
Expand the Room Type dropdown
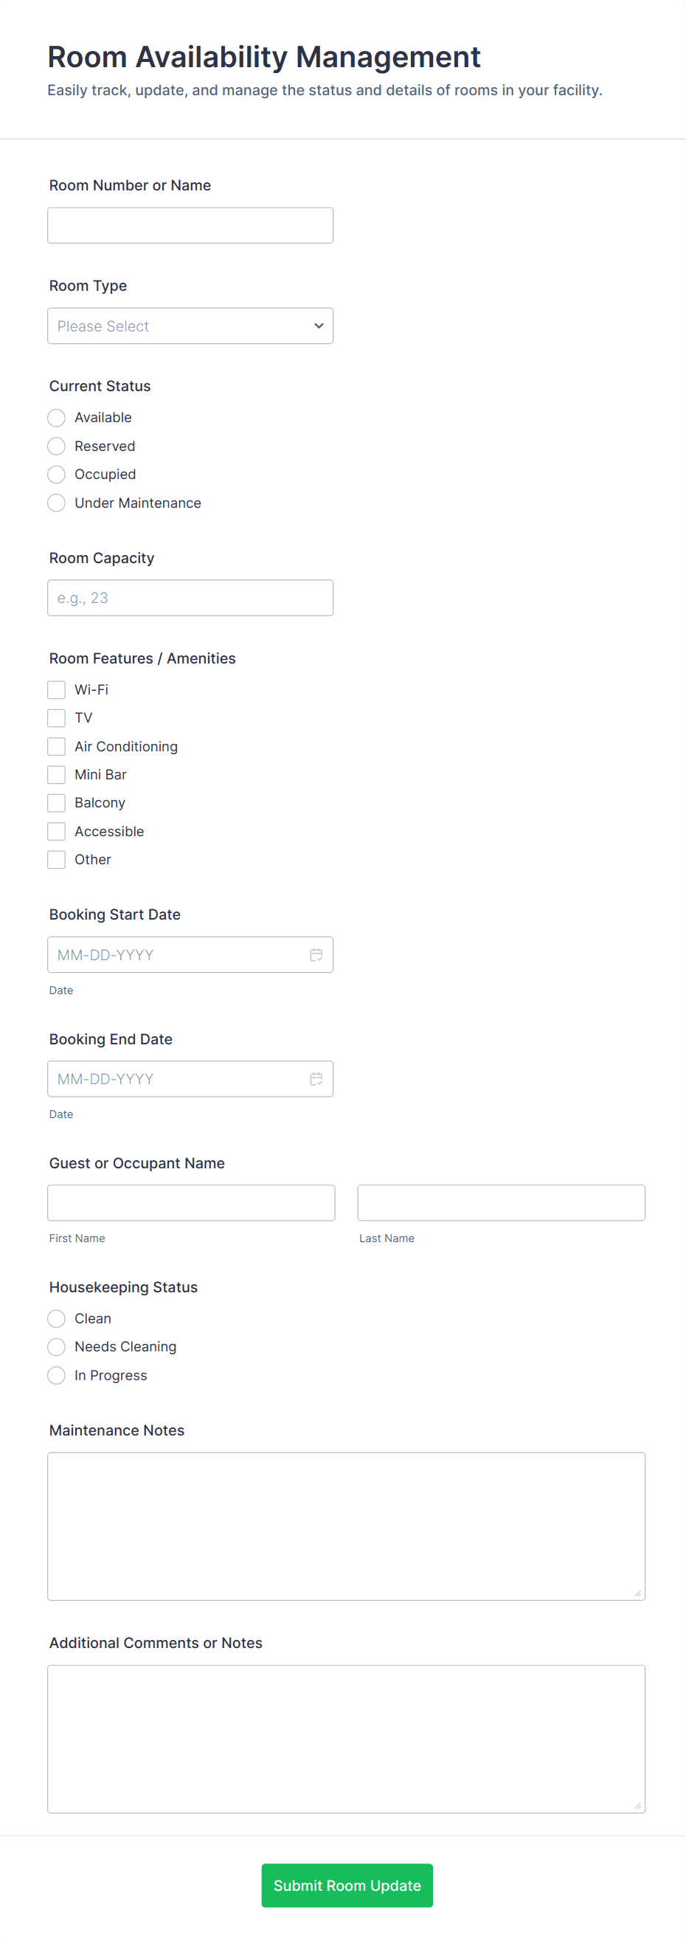click(x=190, y=326)
